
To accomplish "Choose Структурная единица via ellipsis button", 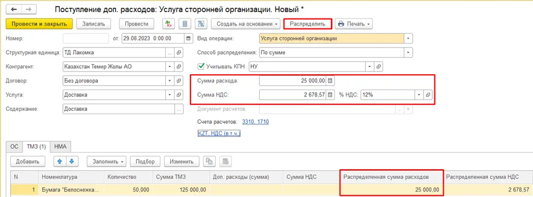I will pyautogui.click(x=170, y=52).
